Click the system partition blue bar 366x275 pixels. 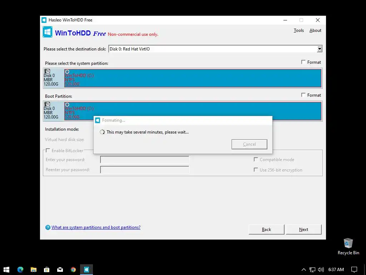[x=193, y=78]
